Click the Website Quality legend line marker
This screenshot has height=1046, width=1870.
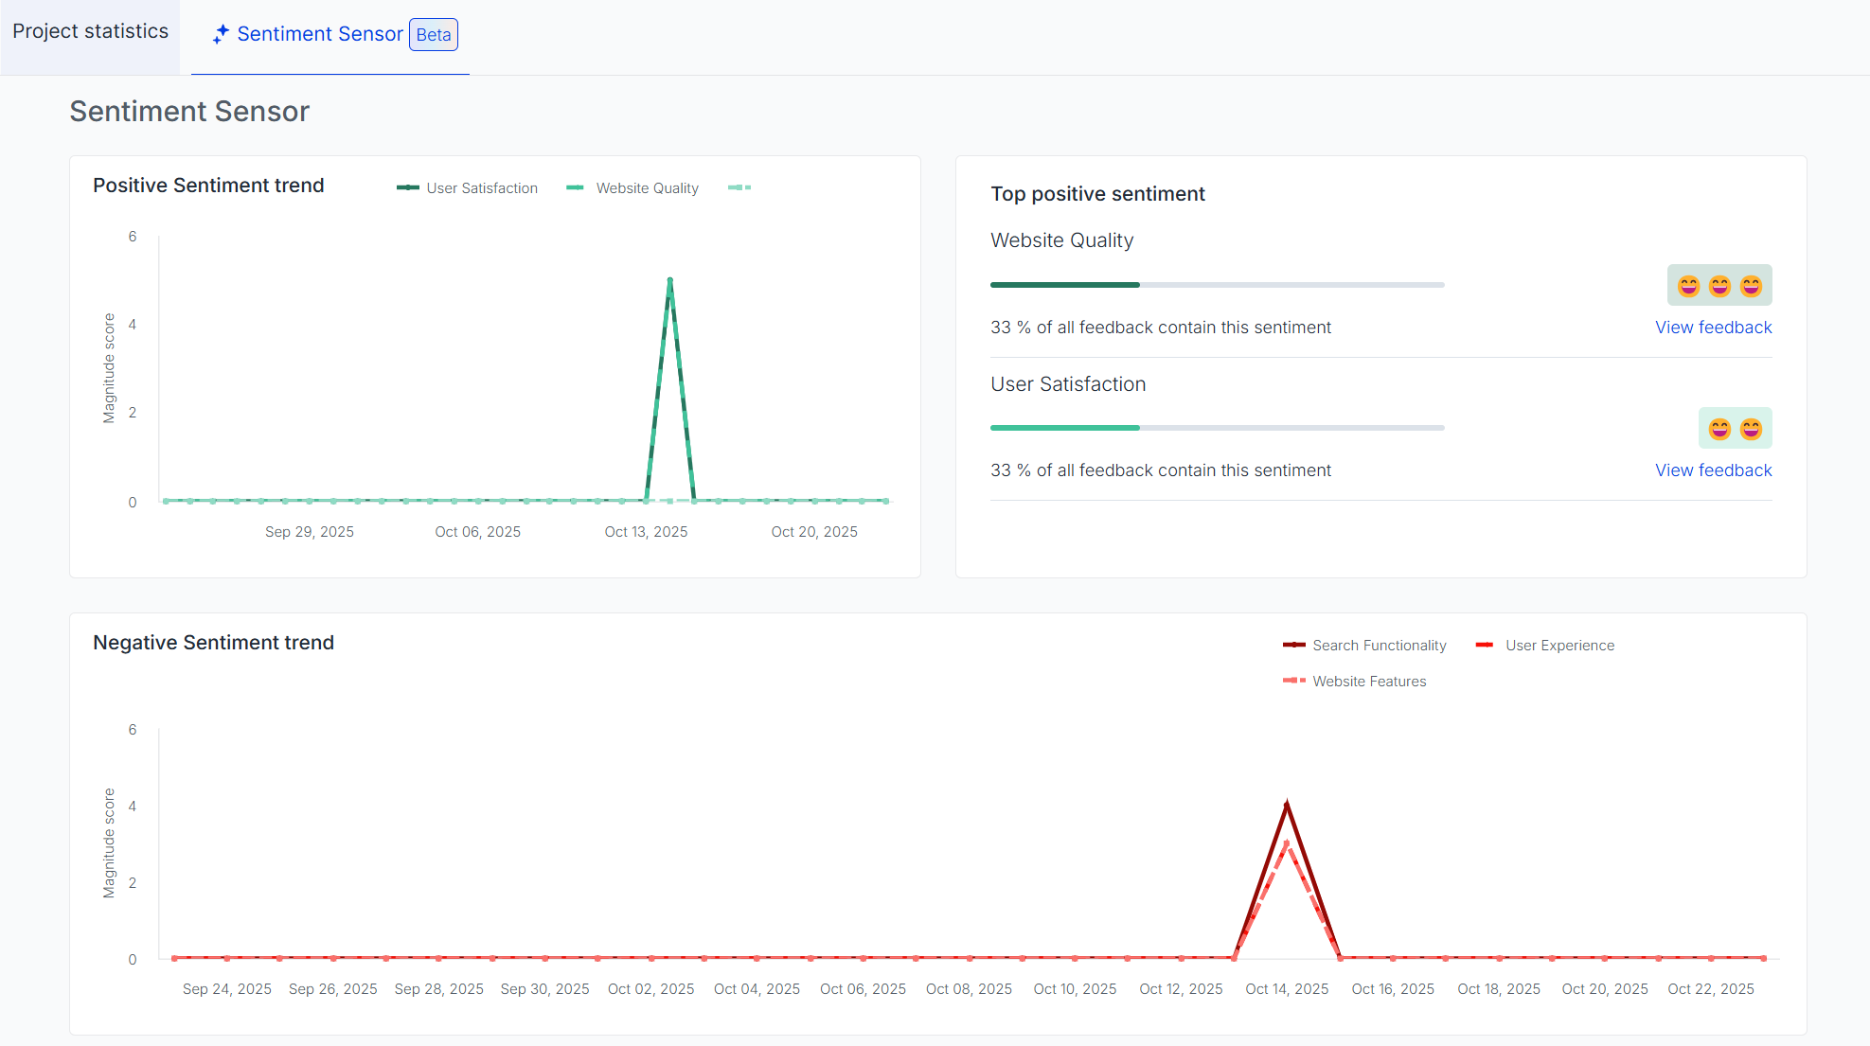click(x=575, y=187)
